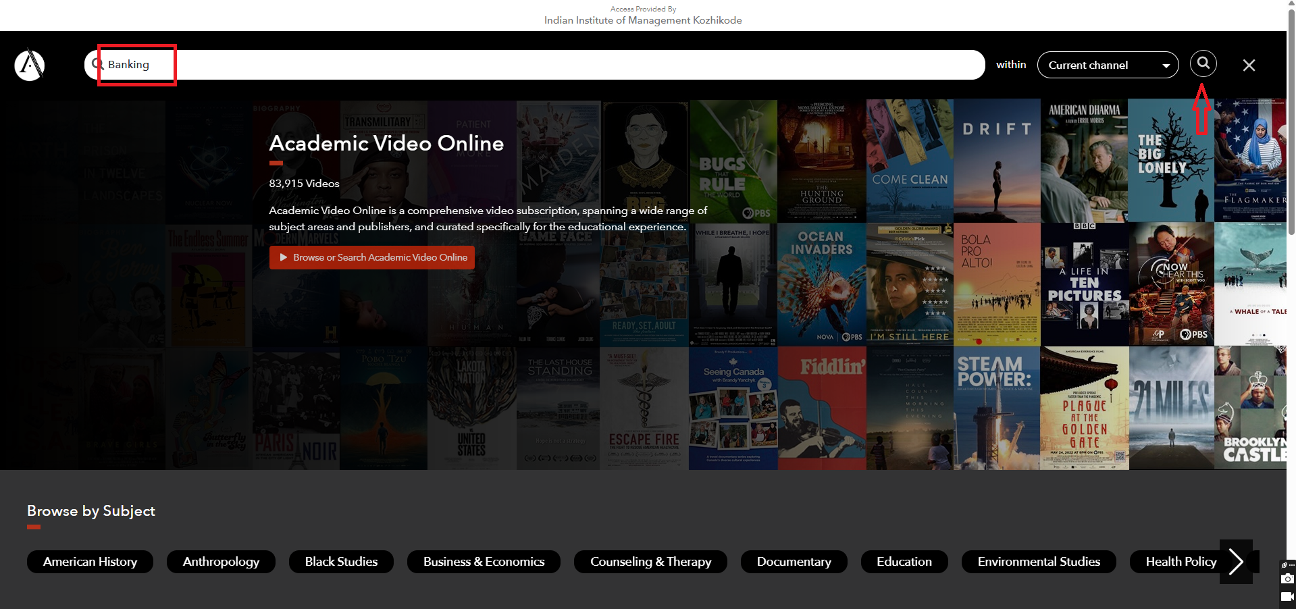
Task: Click the Ocean Invaders poster thumbnail
Action: tap(821, 284)
